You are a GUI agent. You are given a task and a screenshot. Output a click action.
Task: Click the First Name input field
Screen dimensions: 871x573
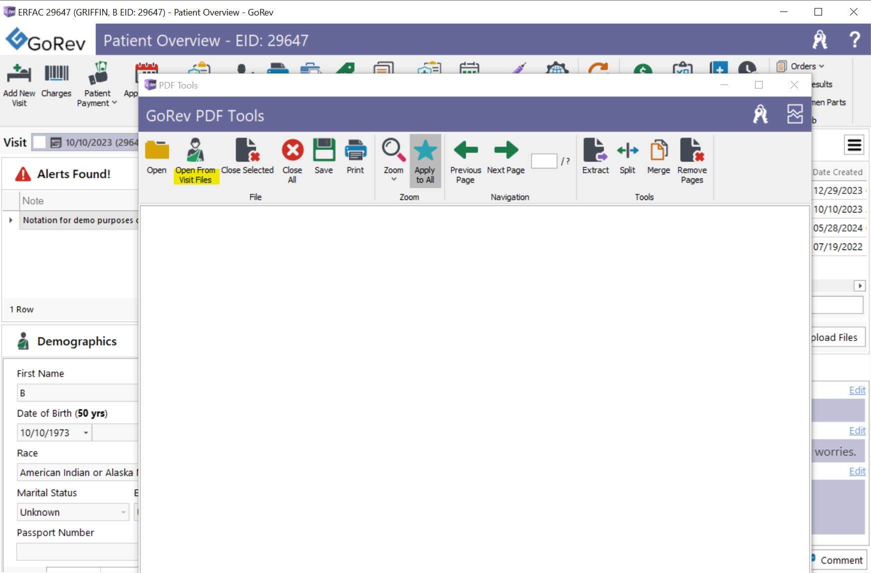pos(77,393)
